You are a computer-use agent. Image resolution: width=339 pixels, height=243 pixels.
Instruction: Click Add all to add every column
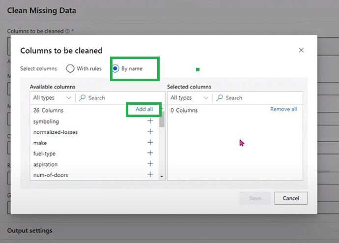pos(144,109)
